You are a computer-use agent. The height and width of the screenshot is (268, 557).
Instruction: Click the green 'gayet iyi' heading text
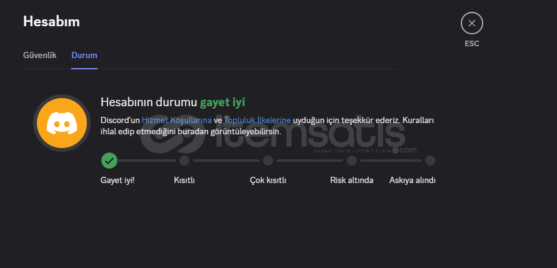coord(223,102)
